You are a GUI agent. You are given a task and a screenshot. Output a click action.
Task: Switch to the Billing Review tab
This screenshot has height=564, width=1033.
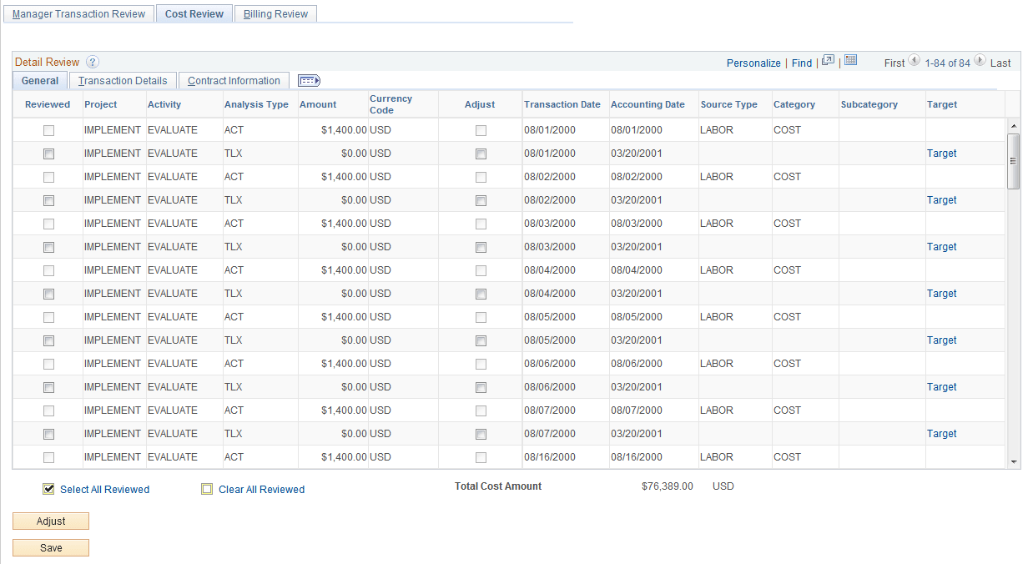click(275, 13)
